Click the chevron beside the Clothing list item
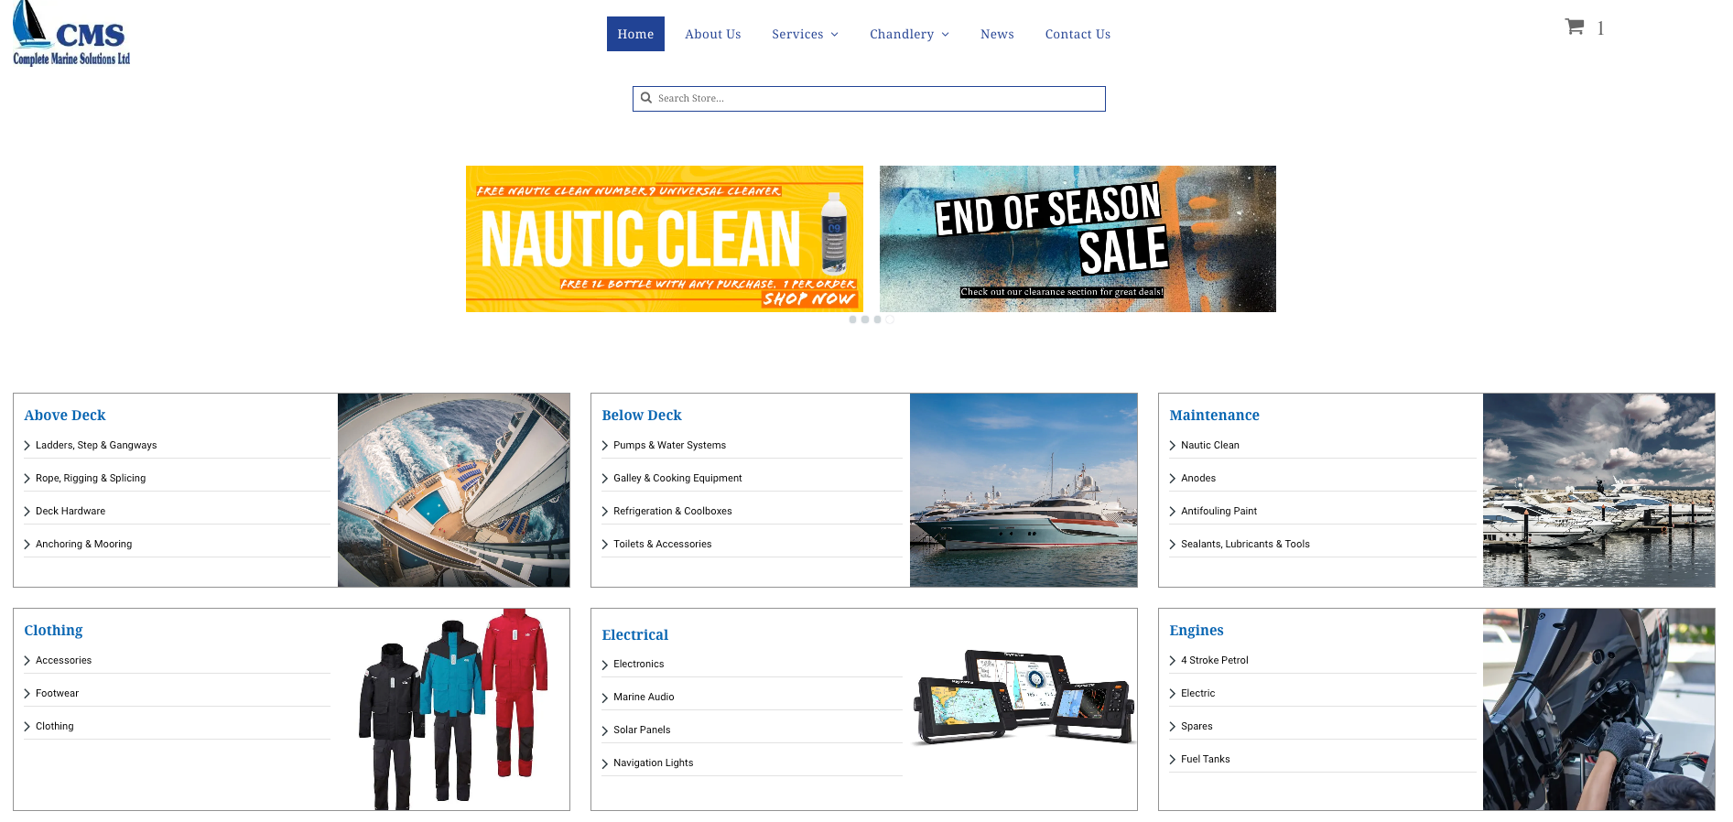The height and width of the screenshot is (822, 1733). tap(27, 727)
